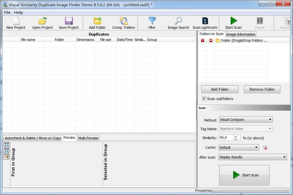Open the Comp. Folders tool
Image resolution: width=293 pixels, height=195 pixels.
[124, 21]
